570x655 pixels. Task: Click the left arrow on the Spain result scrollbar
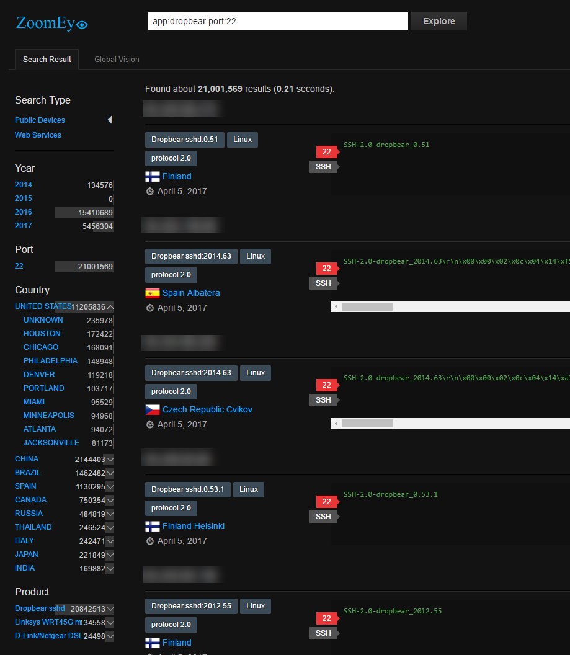coord(336,306)
